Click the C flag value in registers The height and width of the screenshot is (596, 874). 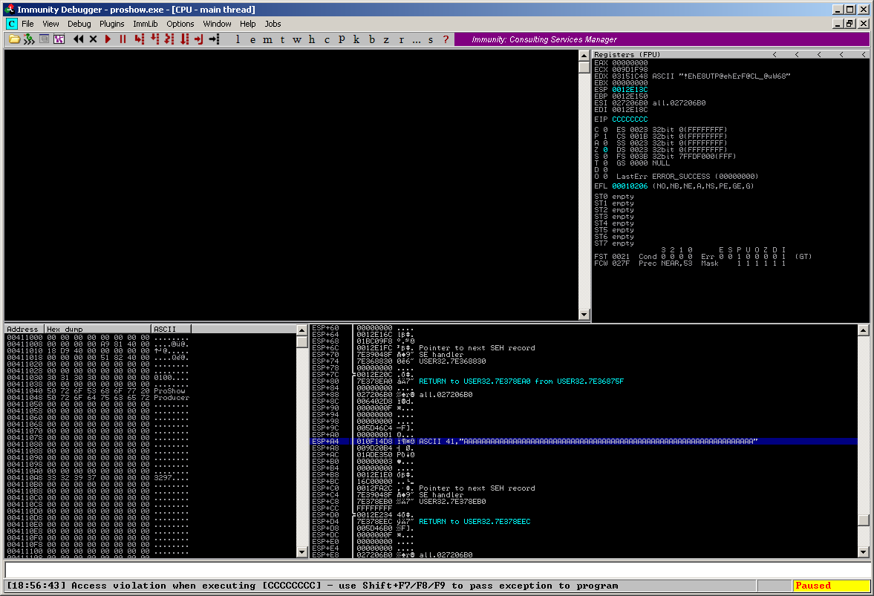[605, 130]
